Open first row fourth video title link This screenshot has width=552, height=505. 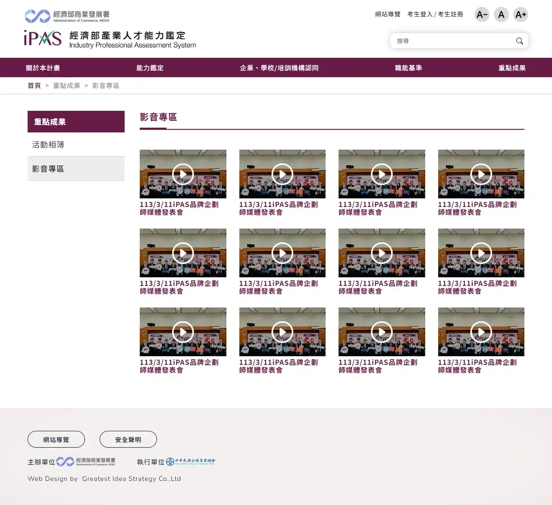coord(477,208)
